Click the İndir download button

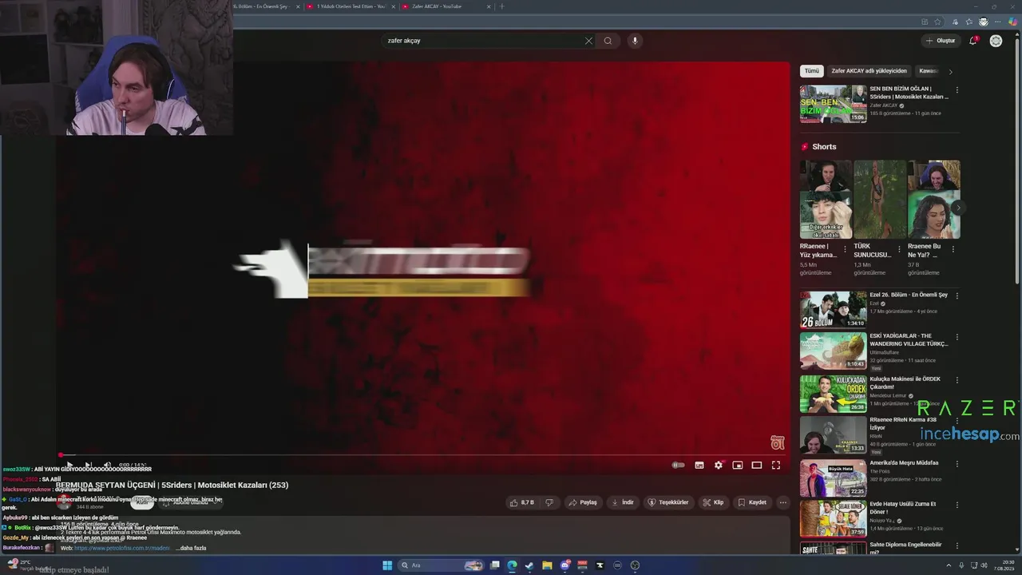[622, 502]
